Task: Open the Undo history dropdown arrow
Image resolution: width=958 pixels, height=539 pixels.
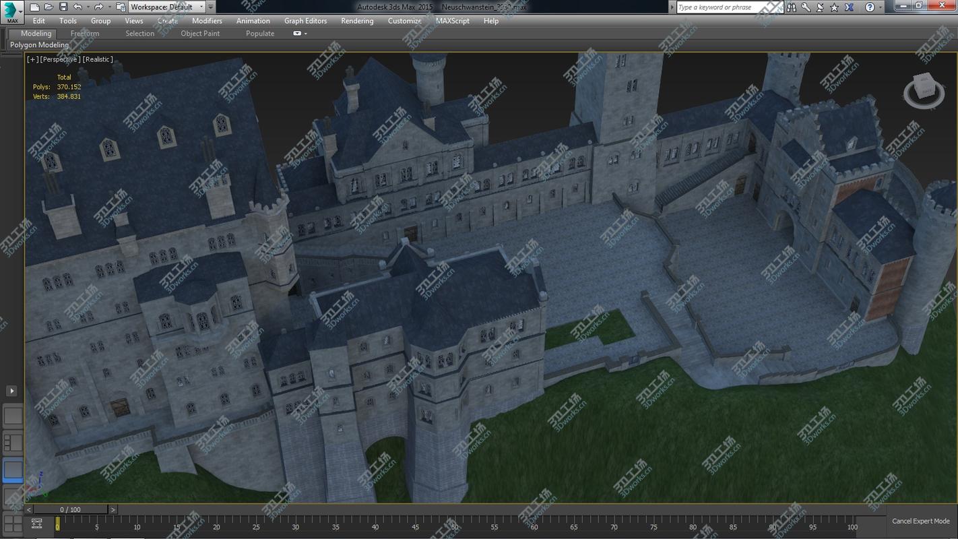Action: (x=88, y=7)
